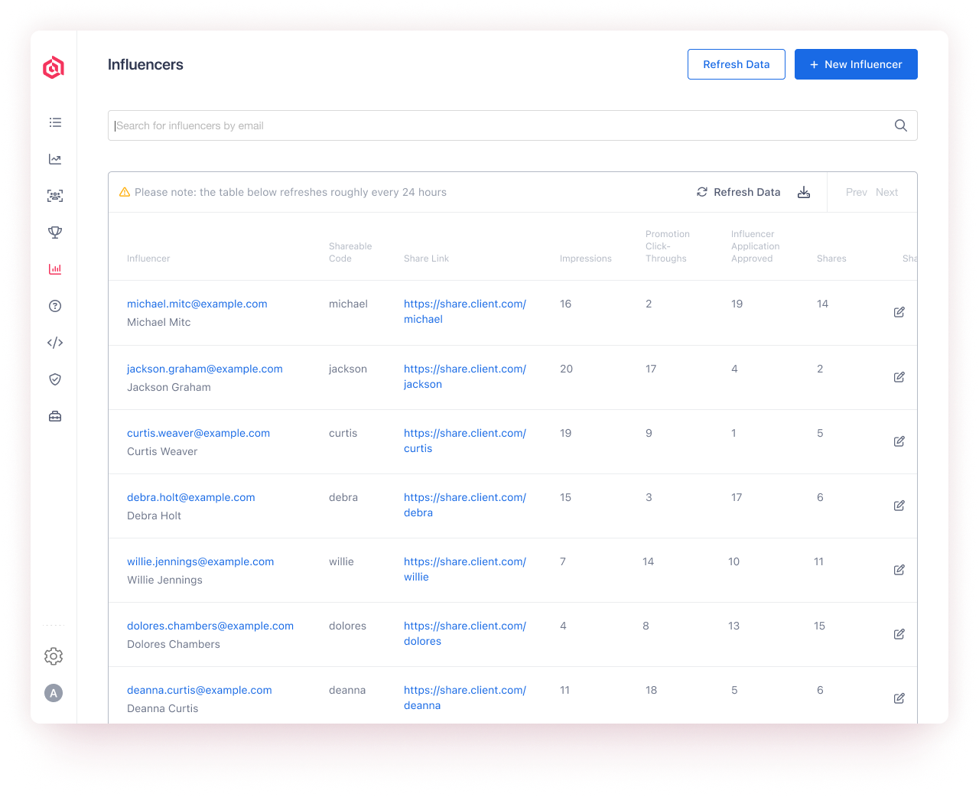Click the download export icon in table header
The image size is (979, 797).
coord(804,192)
